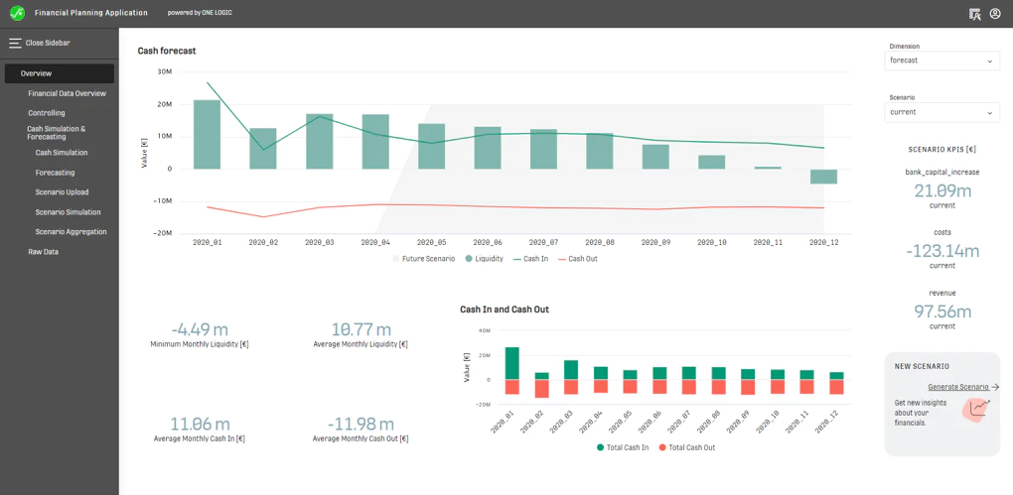Click the Total Cash Out red legend swatch

pos(662,447)
